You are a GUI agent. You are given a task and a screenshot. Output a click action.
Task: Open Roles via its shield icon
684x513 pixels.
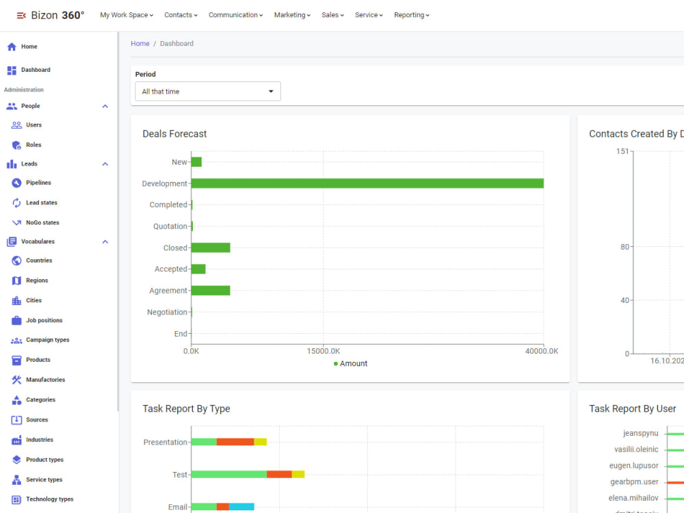tap(16, 145)
